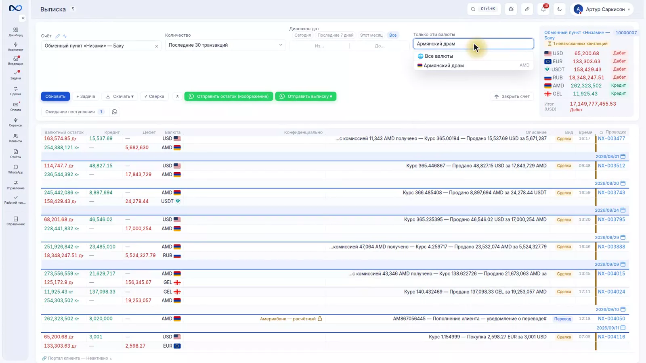Select the Сегодня date range
This screenshot has width=646, height=363.
point(302,35)
